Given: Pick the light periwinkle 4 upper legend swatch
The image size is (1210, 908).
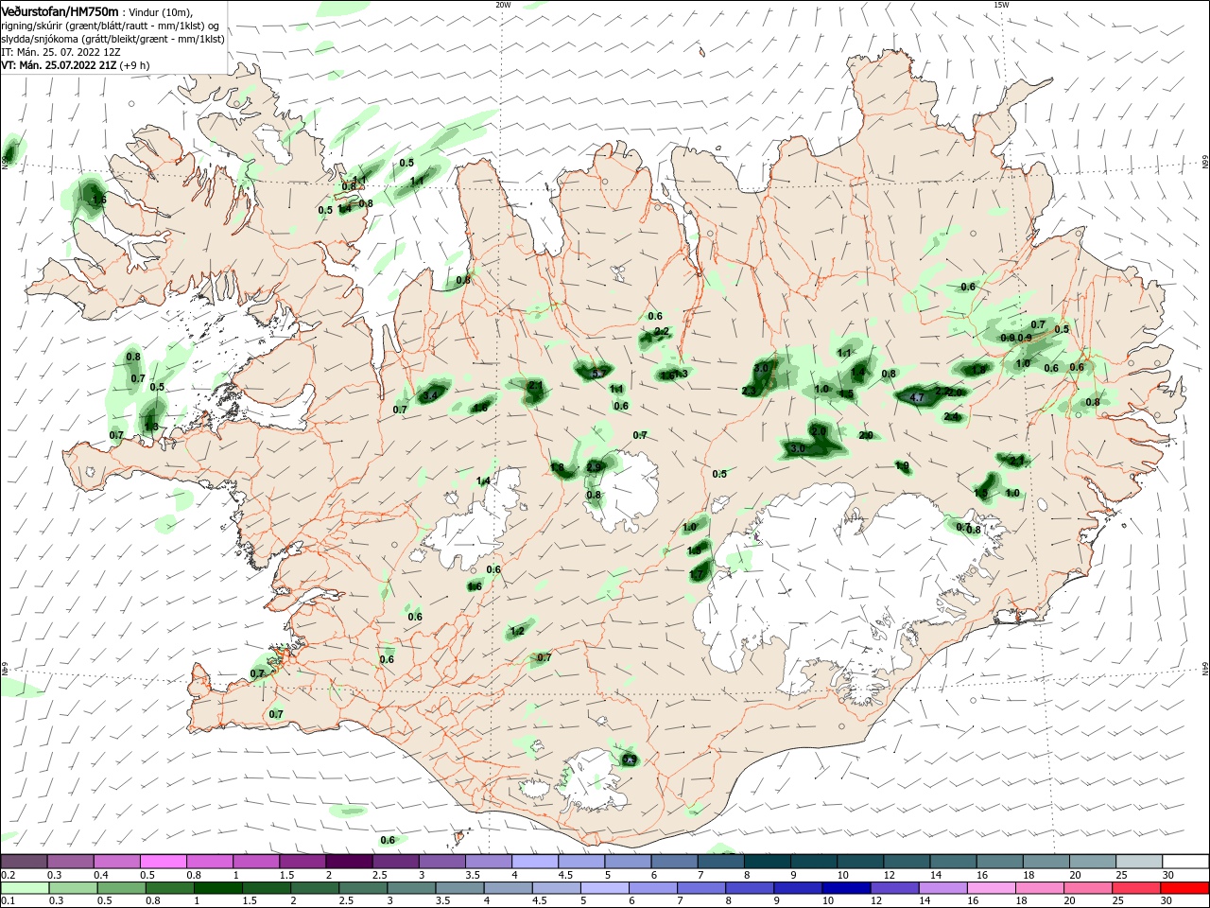Looking at the screenshot, I should coord(534,862).
